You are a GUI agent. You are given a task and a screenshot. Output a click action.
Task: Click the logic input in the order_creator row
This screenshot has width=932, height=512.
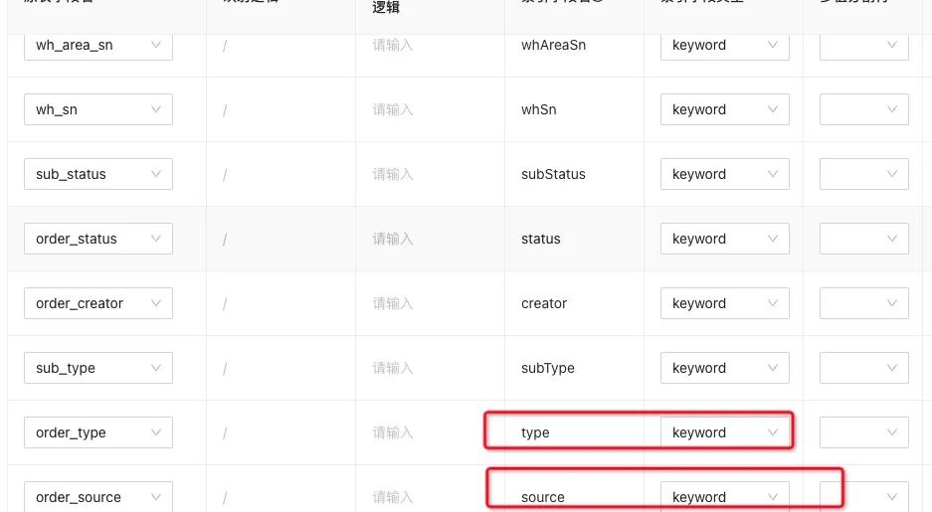point(428,303)
